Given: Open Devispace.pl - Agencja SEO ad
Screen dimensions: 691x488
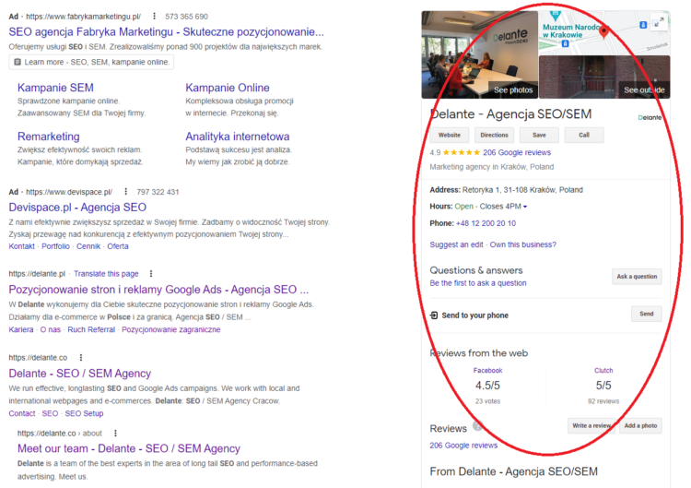Looking at the screenshot, I should point(77,208).
